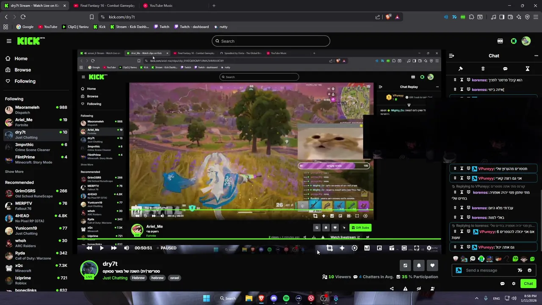The height and width of the screenshot is (305, 542).
Task: Open Windows Start menu
Action: point(206,298)
